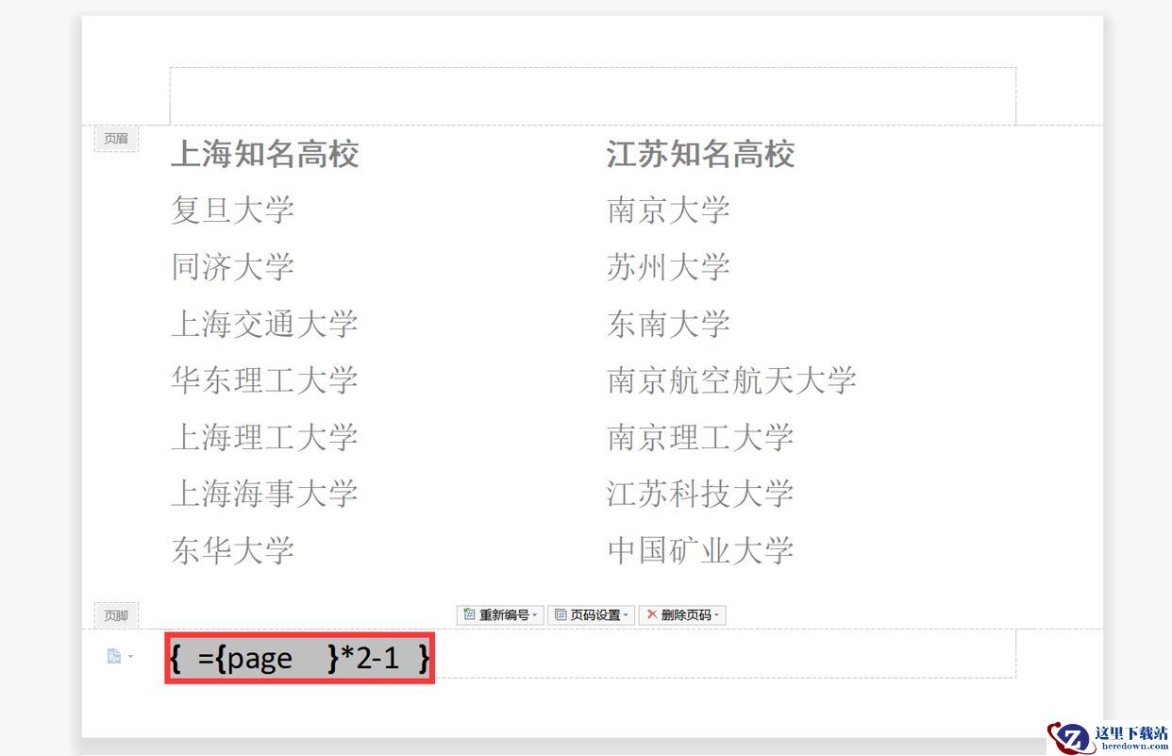Click the heading 上海知名高校
Image resolution: width=1172 pixels, height=756 pixels.
coord(264,154)
